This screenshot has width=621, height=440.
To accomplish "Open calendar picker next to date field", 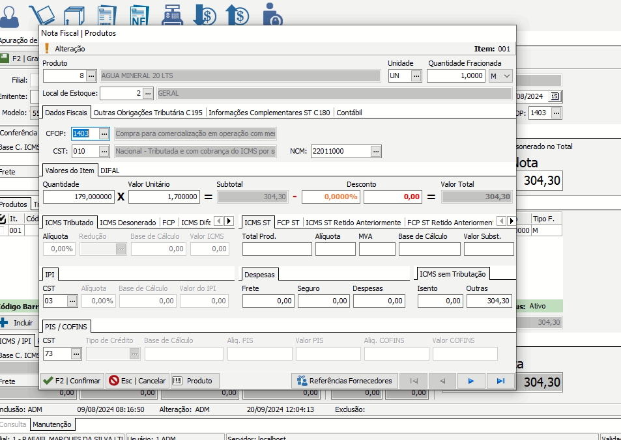I will tap(555, 96).
